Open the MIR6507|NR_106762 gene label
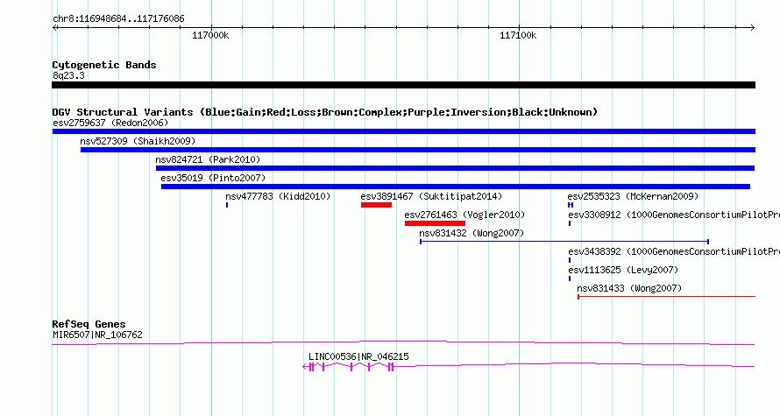The image size is (780, 416). [97, 335]
